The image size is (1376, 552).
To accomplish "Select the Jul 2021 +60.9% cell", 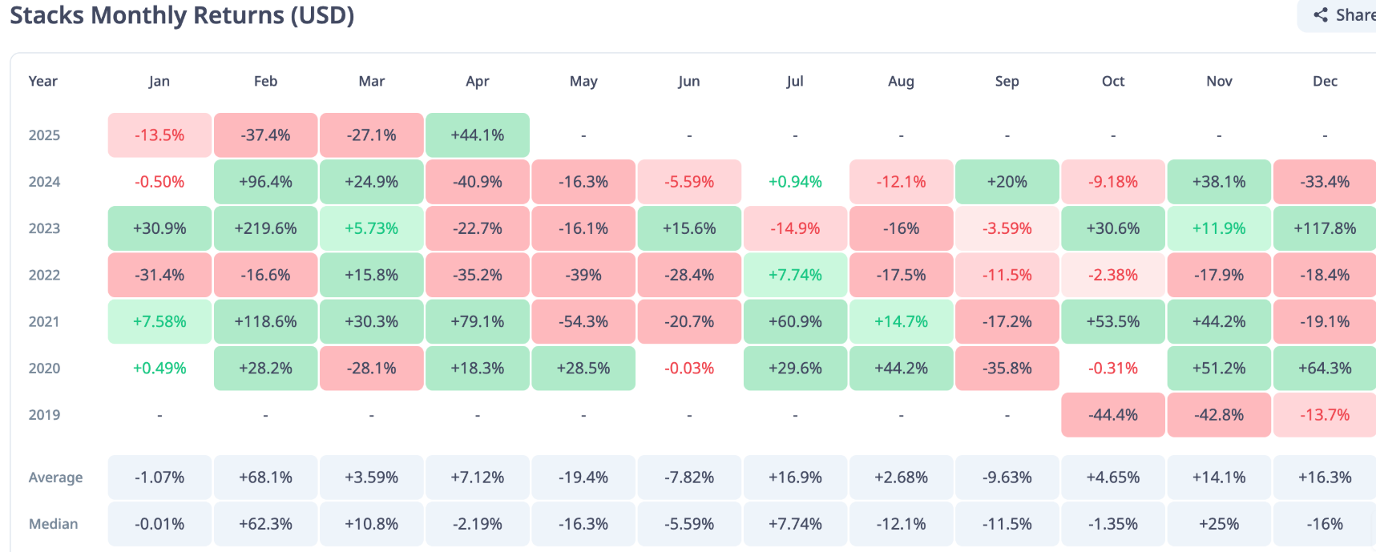I will tap(795, 321).
